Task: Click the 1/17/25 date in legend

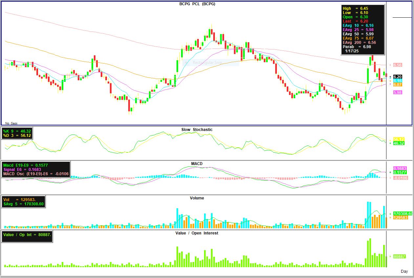Action: click(351, 51)
